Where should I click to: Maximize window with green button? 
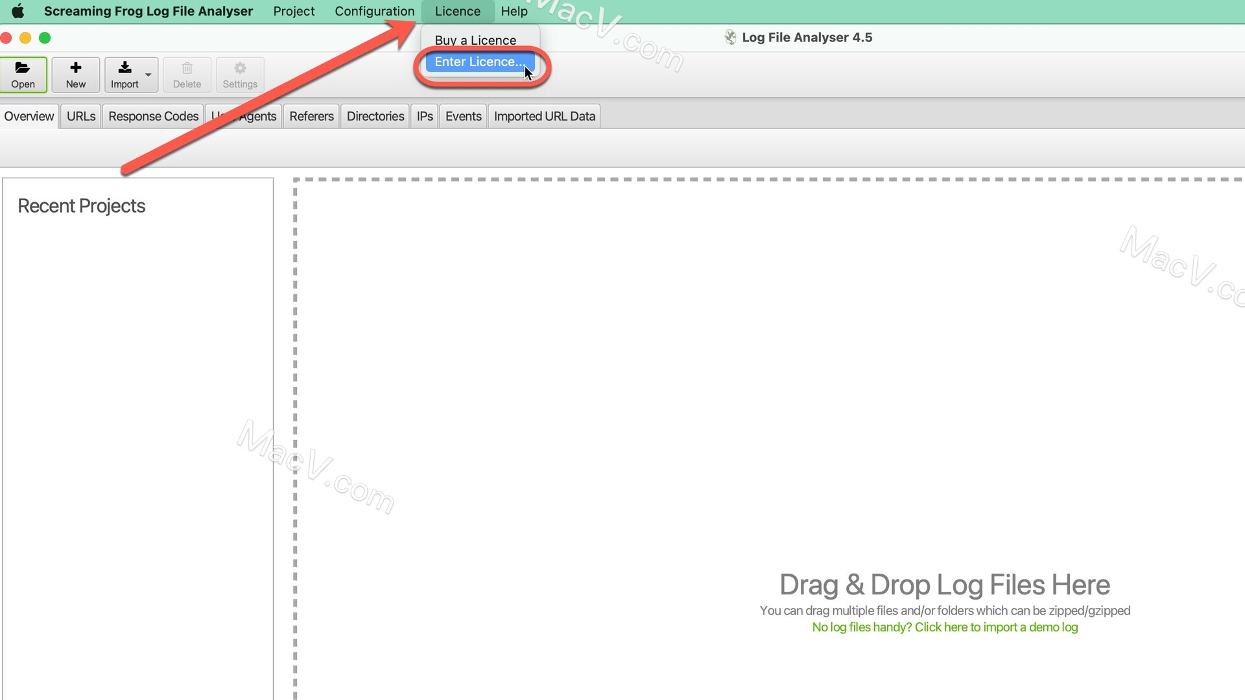[x=45, y=38]
